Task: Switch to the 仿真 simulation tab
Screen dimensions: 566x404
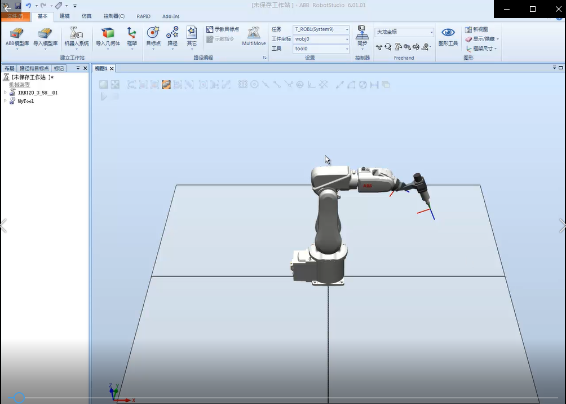Action: (x=87, y=16)
